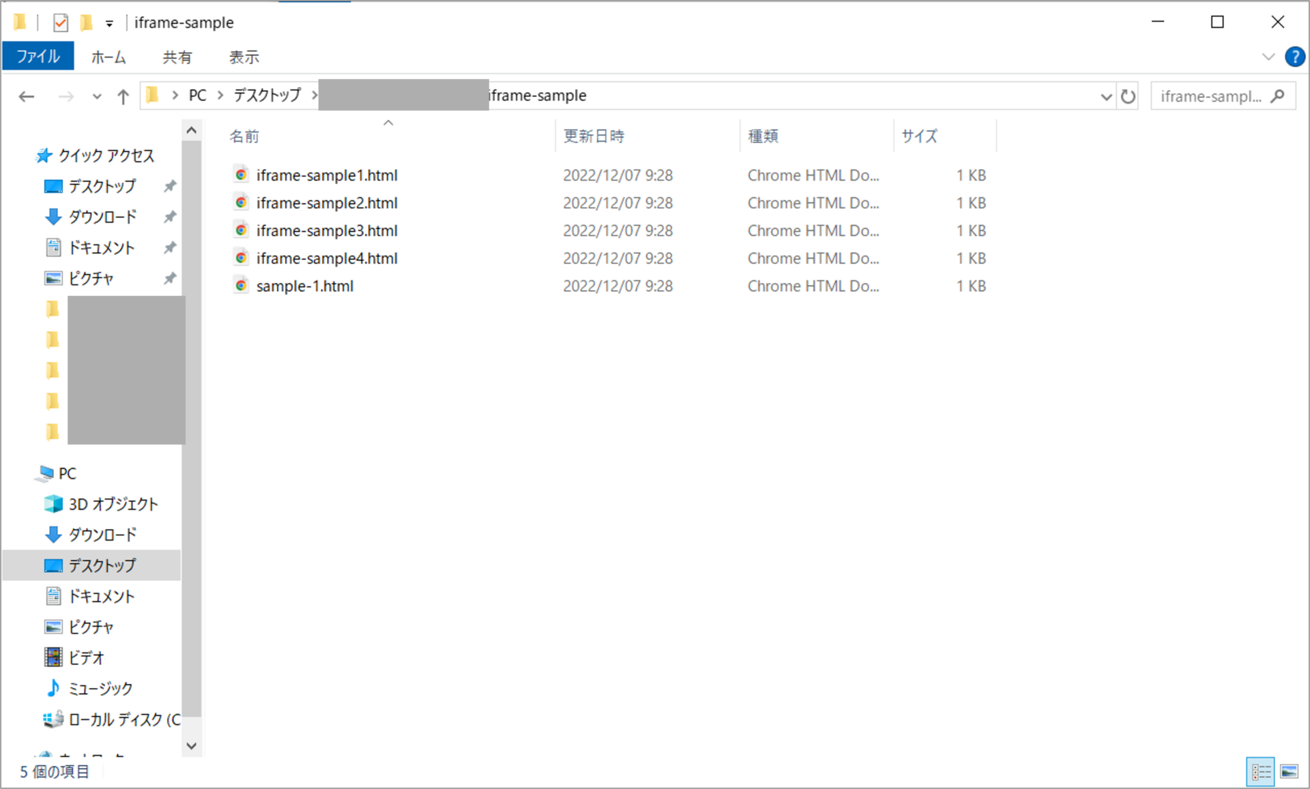
Task: Select the iframe-sample1.html Chrome file icon
Action: [x=241, y=175]
